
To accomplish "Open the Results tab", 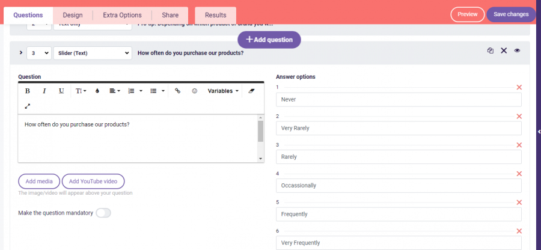I will pos(215,15).
